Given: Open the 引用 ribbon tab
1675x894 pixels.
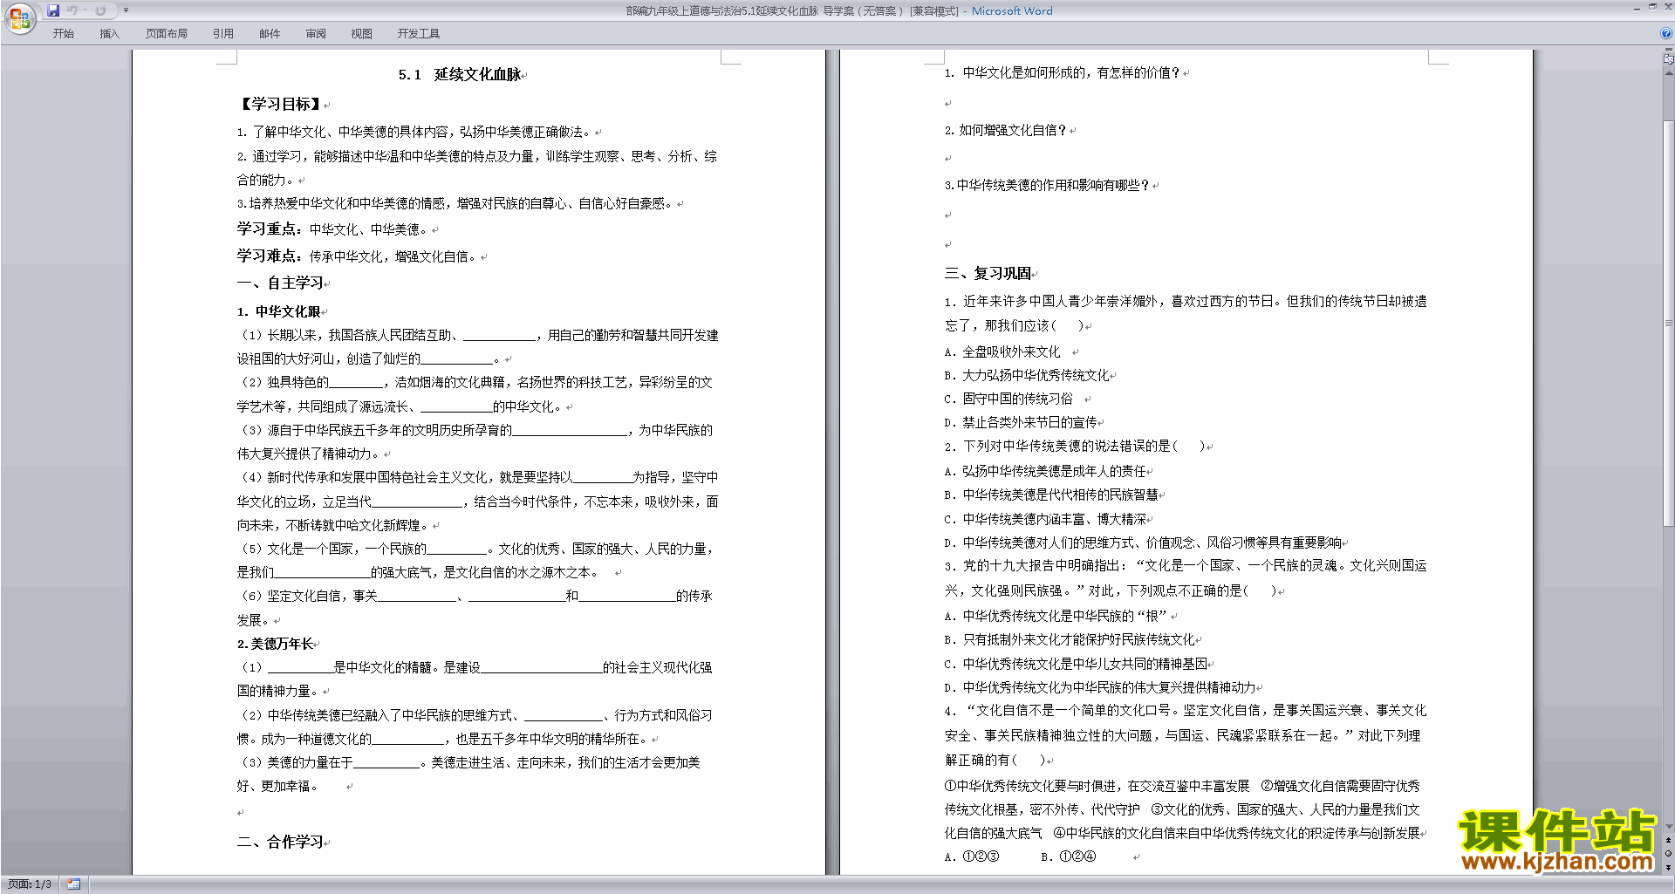Looking at the screenshot, I should [x=223, y=34].
